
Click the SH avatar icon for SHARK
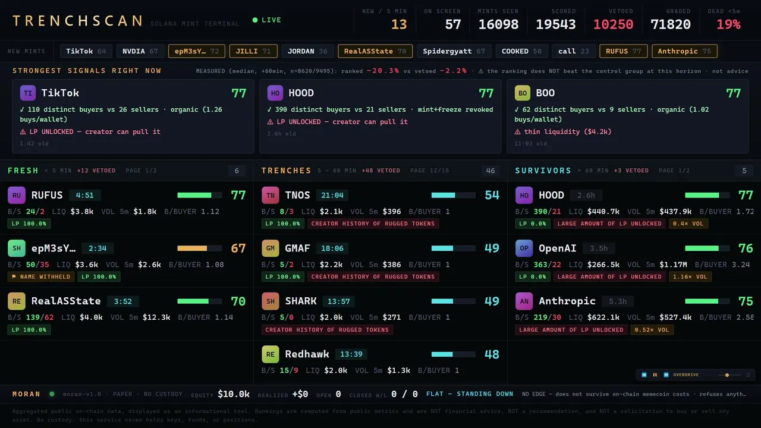tap(271, 301)
